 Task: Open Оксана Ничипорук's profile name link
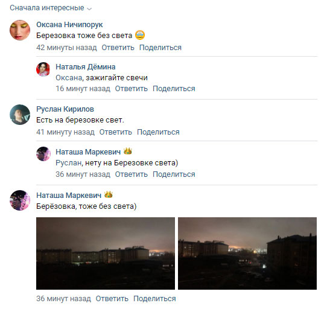69,25
